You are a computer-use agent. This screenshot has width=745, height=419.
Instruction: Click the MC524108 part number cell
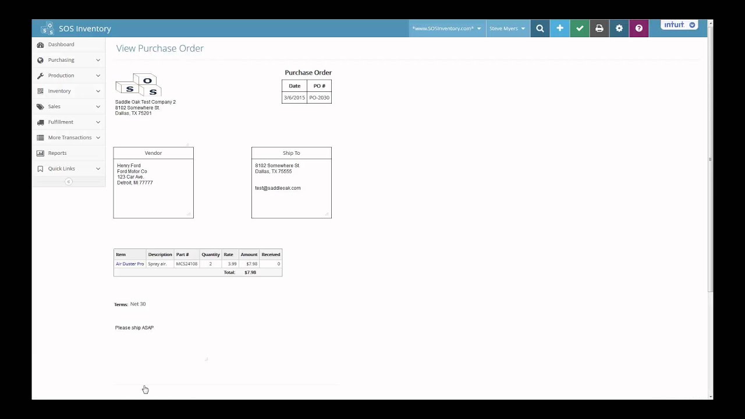(x=187, y=264)
